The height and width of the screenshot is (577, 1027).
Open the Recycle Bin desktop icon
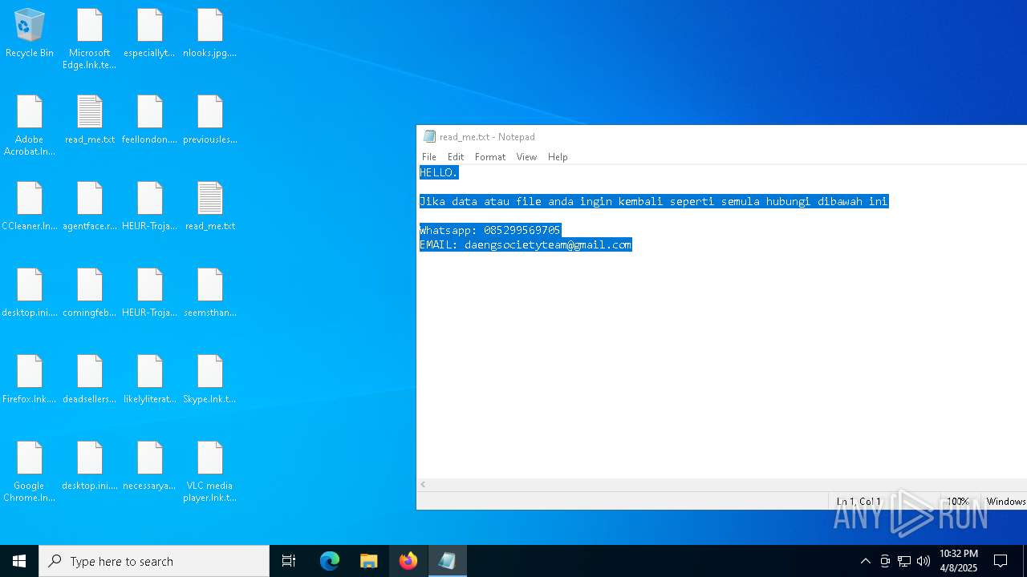tap(30, 34)
